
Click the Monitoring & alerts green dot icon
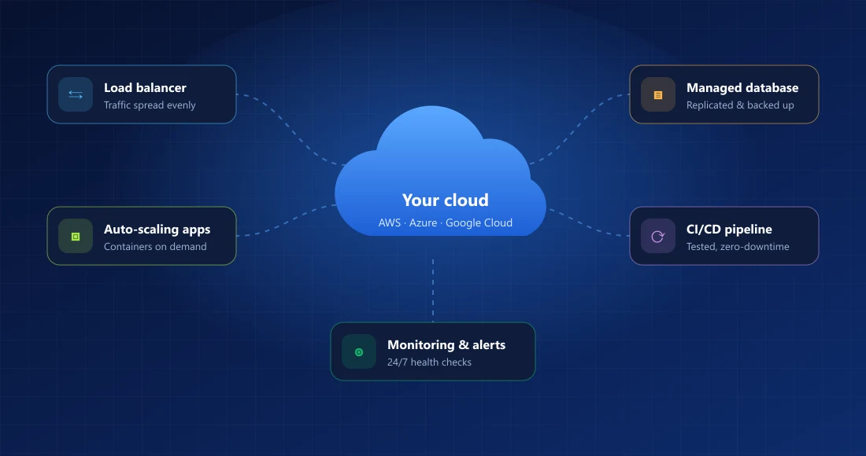click(359, 351)
